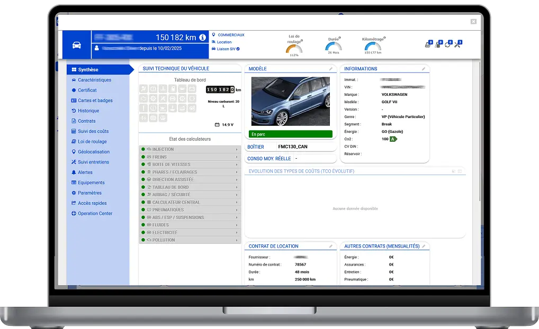Click the Liaison SIV verified check icon
Image resolution: width=539 pixels, height=329 pixels.
(238, 49)
